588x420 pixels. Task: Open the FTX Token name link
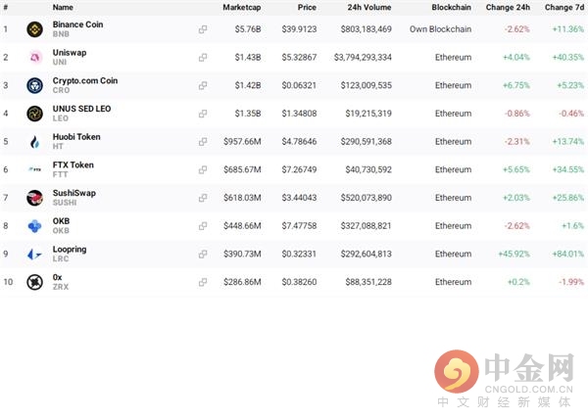(73, 164)
